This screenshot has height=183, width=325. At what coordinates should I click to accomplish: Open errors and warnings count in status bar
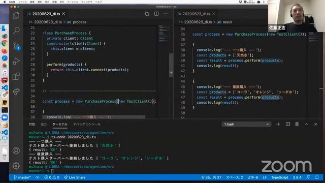(x=52, y=177)
